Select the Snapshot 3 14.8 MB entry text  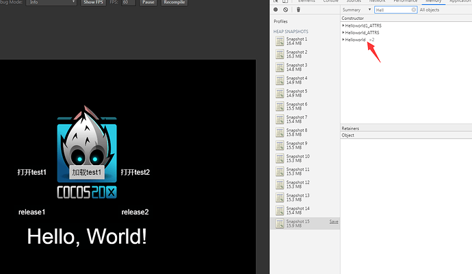pos(297,67)
